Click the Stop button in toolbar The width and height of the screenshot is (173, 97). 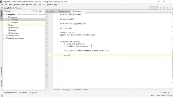[x=168, y=8]
